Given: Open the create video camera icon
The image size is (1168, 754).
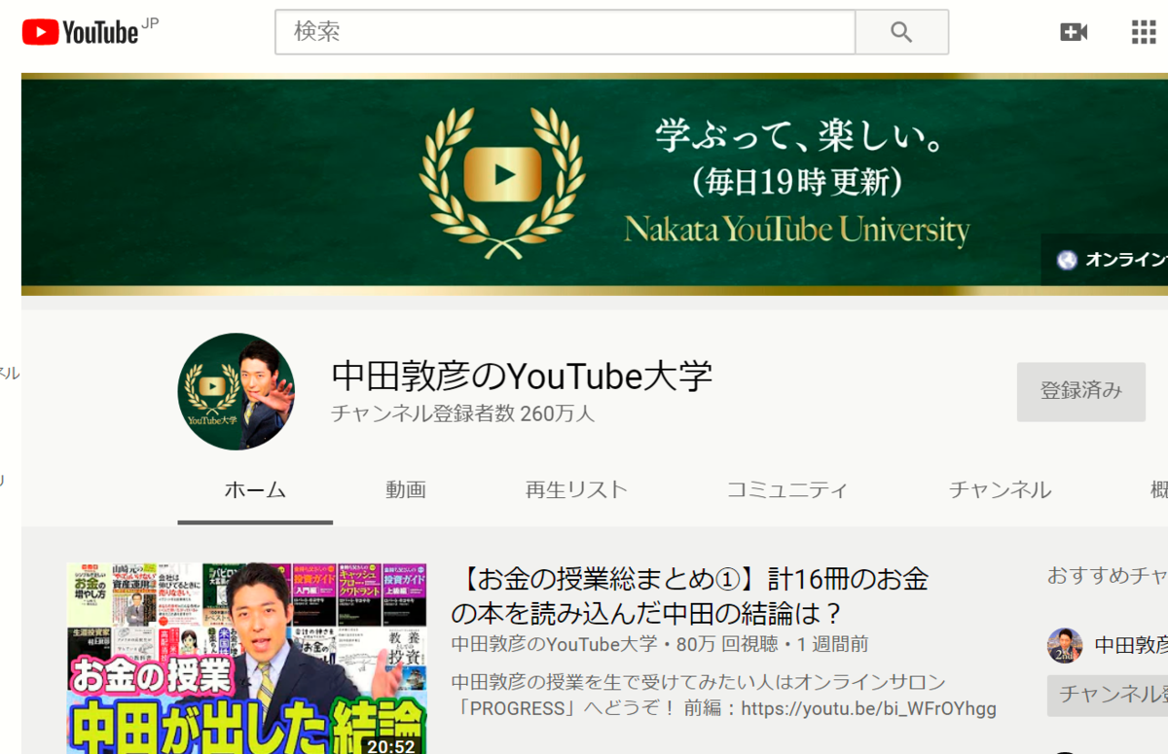Looking at the screenshot, I should [1074, 32].
